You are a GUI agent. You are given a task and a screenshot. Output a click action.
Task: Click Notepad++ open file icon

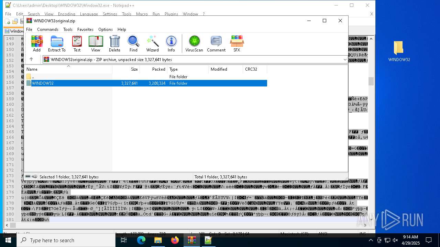point(15,22)
